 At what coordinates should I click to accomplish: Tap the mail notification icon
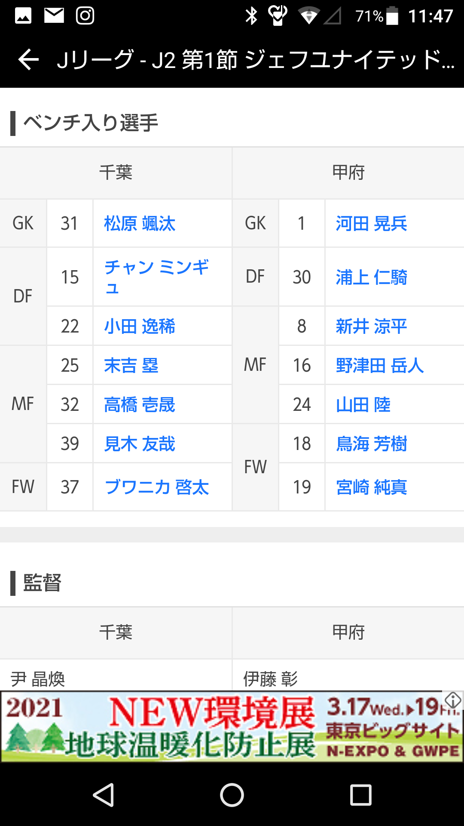[54, 16]
